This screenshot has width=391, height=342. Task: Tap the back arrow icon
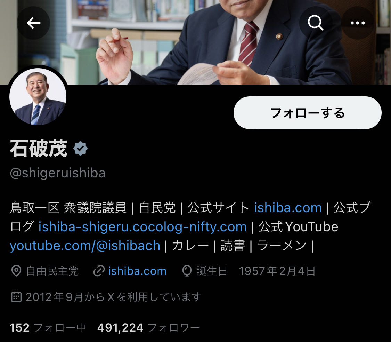point(33,23)
